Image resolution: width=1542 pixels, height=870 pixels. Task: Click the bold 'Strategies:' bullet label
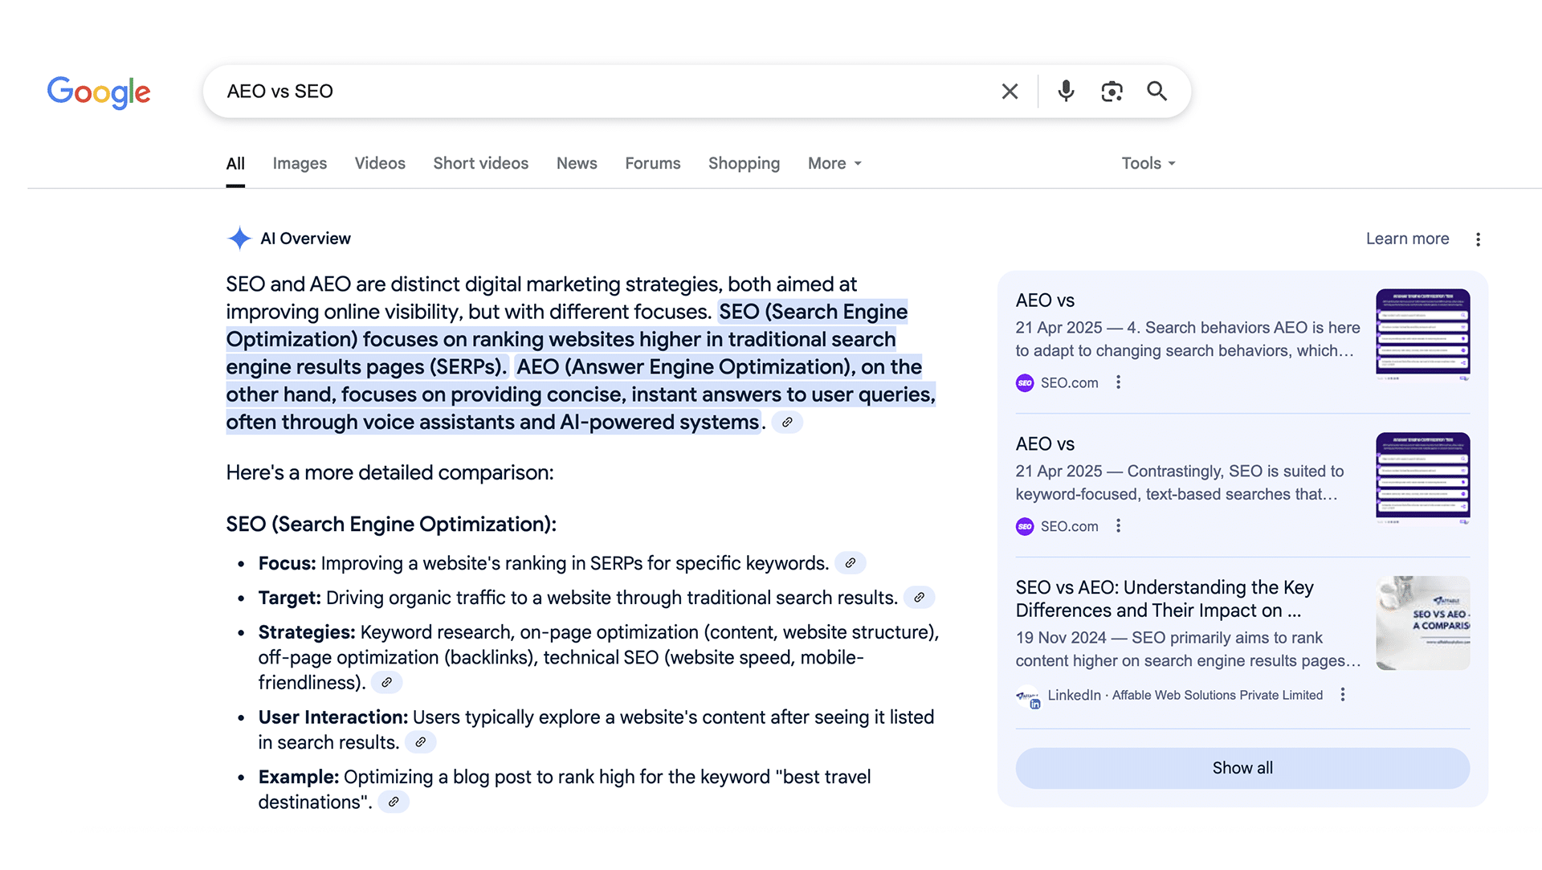pos(307,632)
